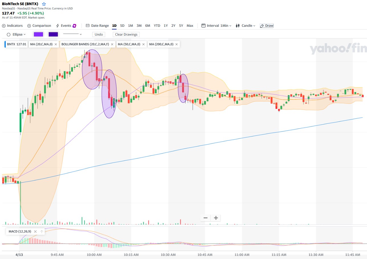Open the Comparison option

(x=39, y=26)
